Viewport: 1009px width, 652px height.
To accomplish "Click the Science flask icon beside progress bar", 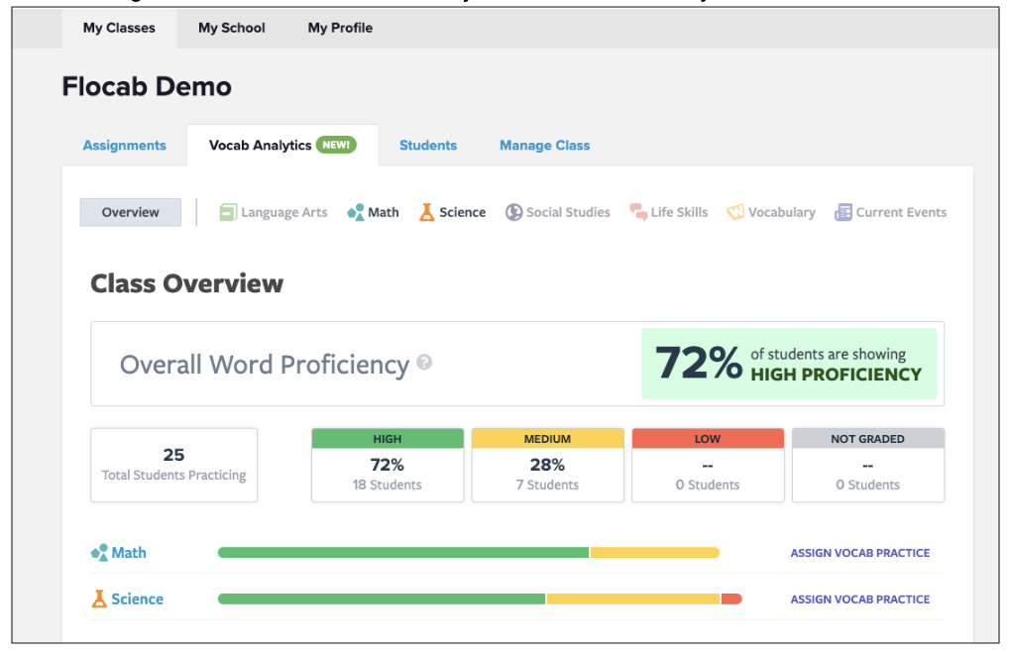I will 99,598.
